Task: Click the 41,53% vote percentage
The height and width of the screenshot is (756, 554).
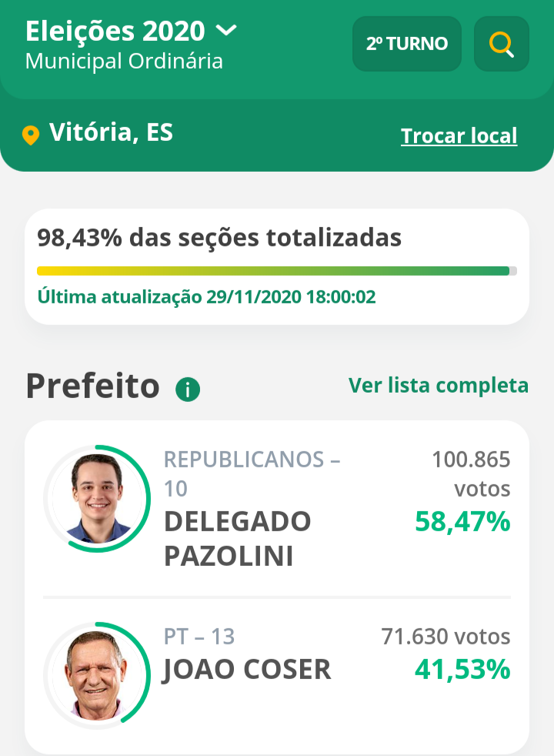Action: click(x=462, y=670)
